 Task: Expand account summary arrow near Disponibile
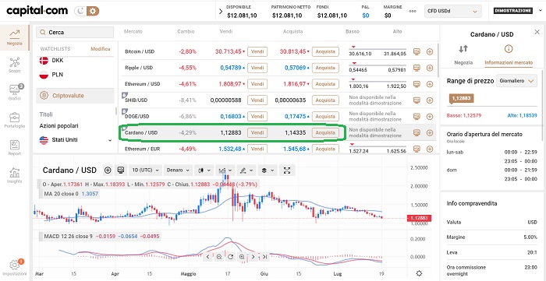click(221, 11)
